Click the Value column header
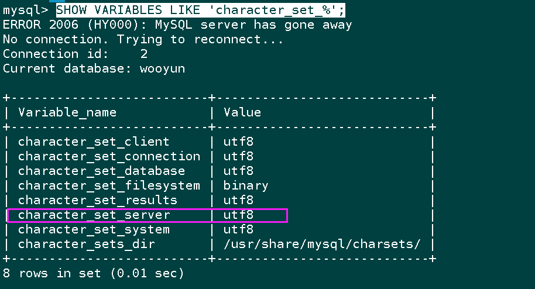The image size is (535, 289). tap(242, 112)
